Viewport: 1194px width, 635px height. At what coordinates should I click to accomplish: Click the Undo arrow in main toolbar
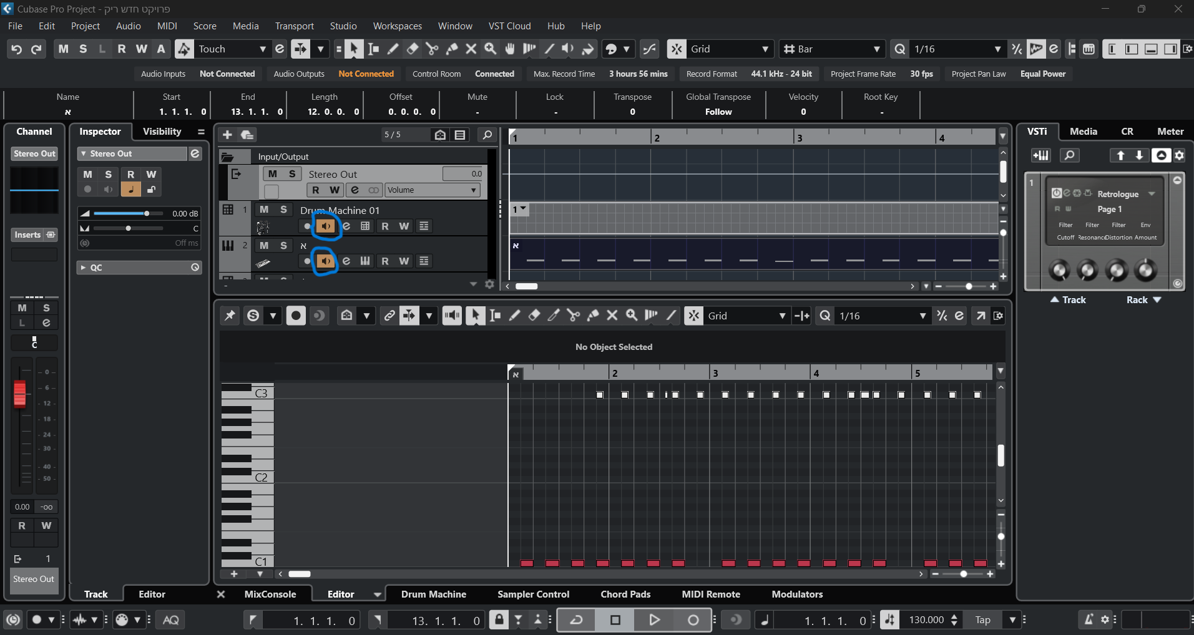[17, 49]
